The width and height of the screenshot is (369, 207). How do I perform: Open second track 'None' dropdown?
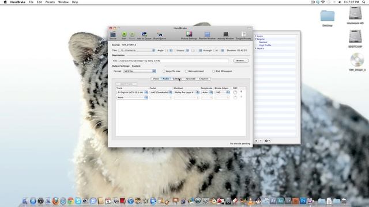132,97
